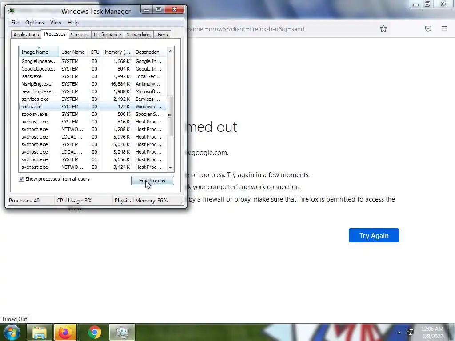The height and width of the screenshot is (341, 455).
Task: Select the smss.exe process row
Action: click(x=92, y=107)
